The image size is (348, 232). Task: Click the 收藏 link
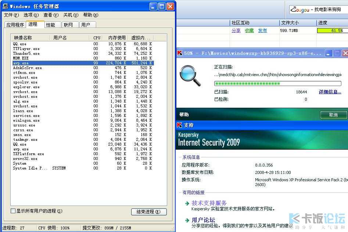tap(249, 31)
